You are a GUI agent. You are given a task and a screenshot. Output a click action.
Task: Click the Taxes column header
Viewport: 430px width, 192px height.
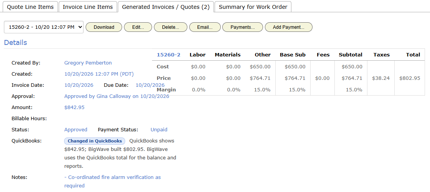tap(382, 55)
